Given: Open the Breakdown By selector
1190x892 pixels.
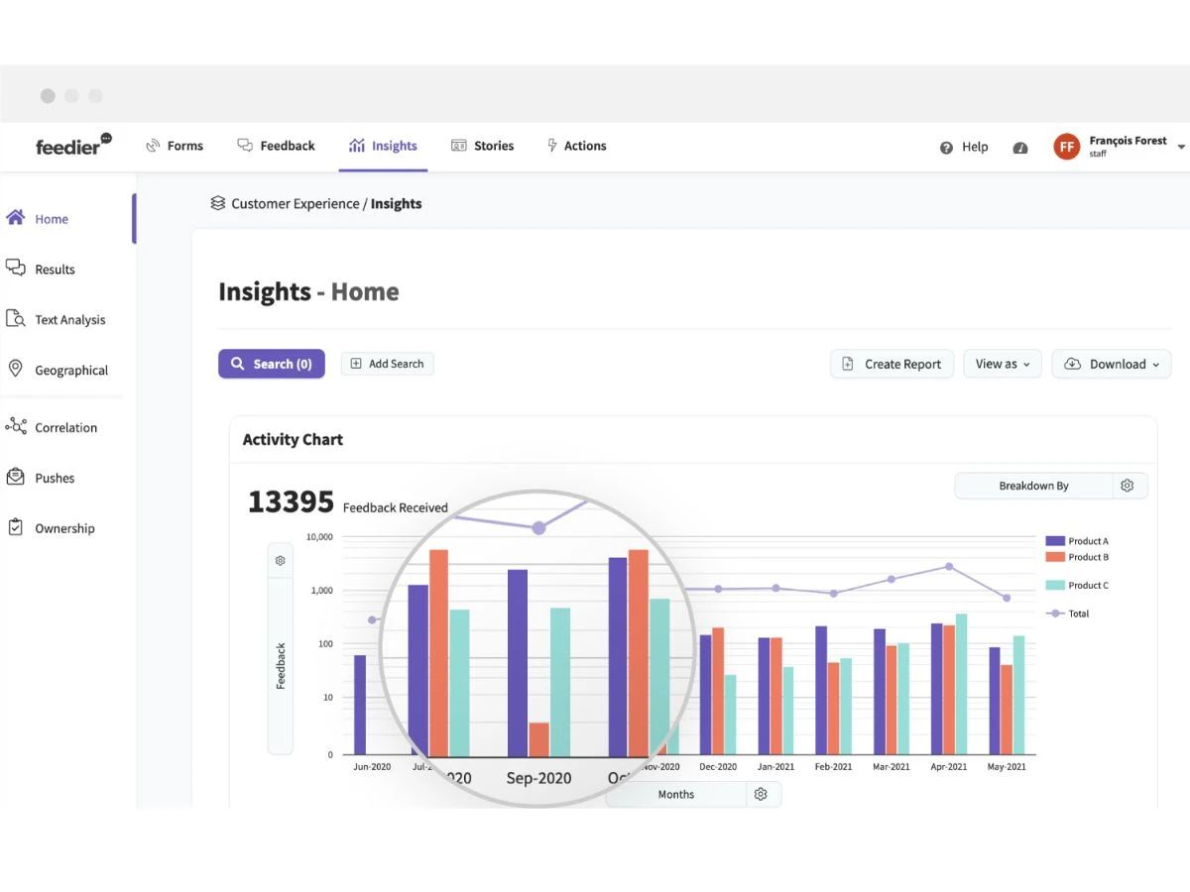Looking at the screenshot, I should pyautogui.click(x=1033, y=486).
